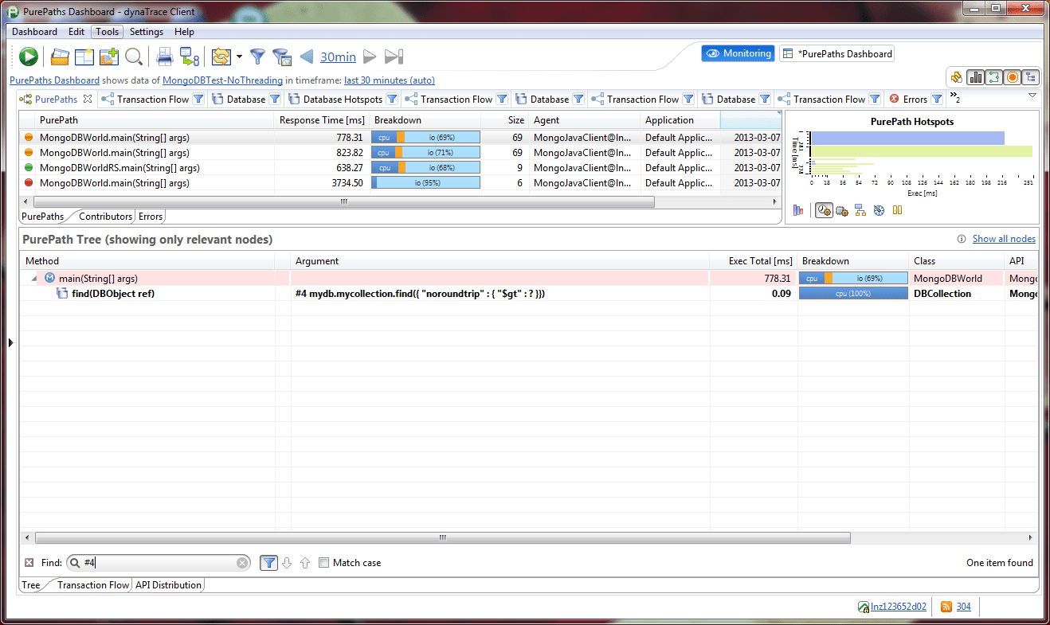Image resolution: width=1050 pixels, height=625 pixels.
Task: Click the hotspots bar chart icon
Action: point(799,210)
